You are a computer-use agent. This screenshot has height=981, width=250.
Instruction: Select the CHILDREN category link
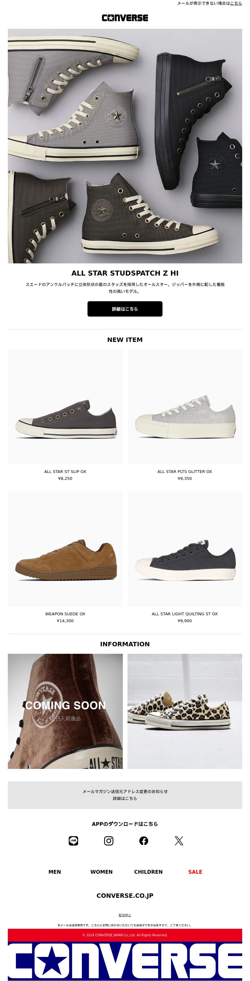tap(148, 872)
